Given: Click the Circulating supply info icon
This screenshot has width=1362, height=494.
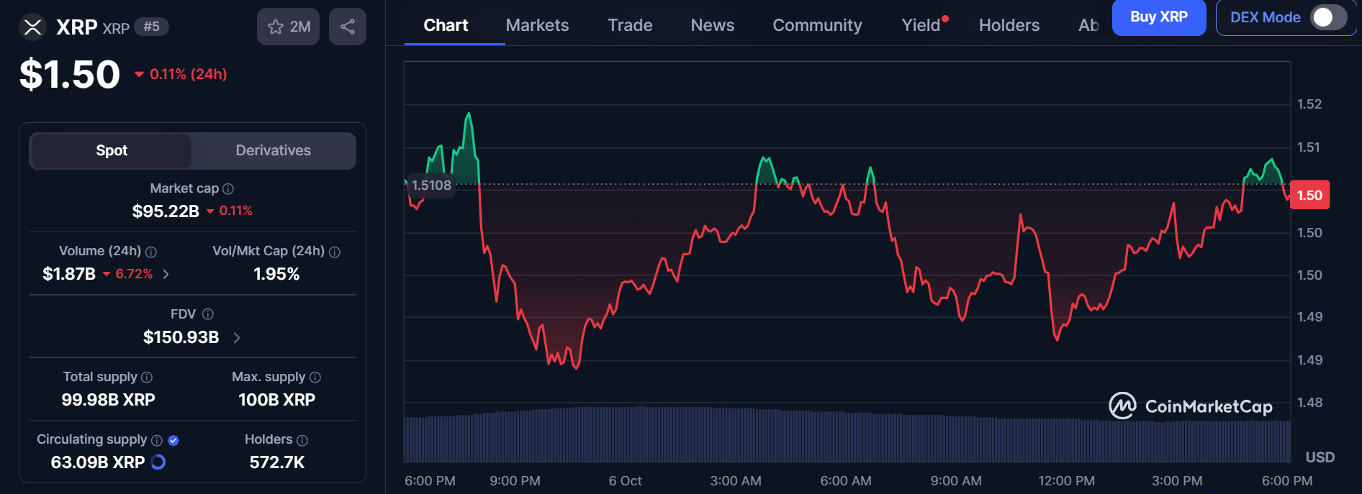Looking at the screenshot, I should click(x=157, y=440).
